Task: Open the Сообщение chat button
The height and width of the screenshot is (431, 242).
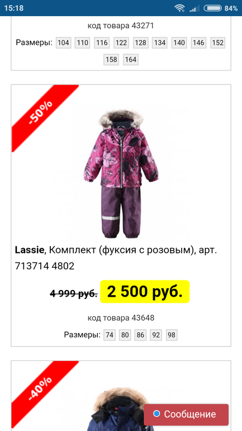Action: coord(186,415)
